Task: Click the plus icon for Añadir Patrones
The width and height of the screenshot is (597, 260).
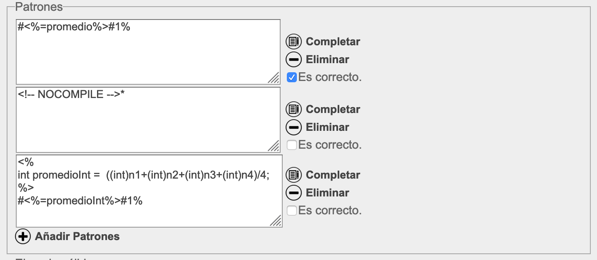Action: (x=23, y=236)
